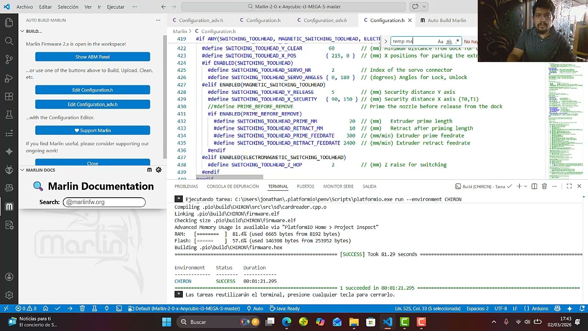Click the Edit Configuration_adv.h button
This screenshot has width=588, height=331.
[93, 104]
